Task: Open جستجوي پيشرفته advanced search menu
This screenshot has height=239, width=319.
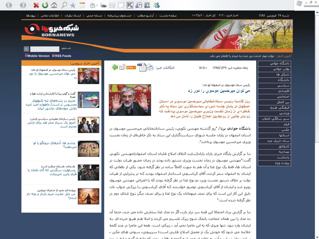Action: (119, 15)
